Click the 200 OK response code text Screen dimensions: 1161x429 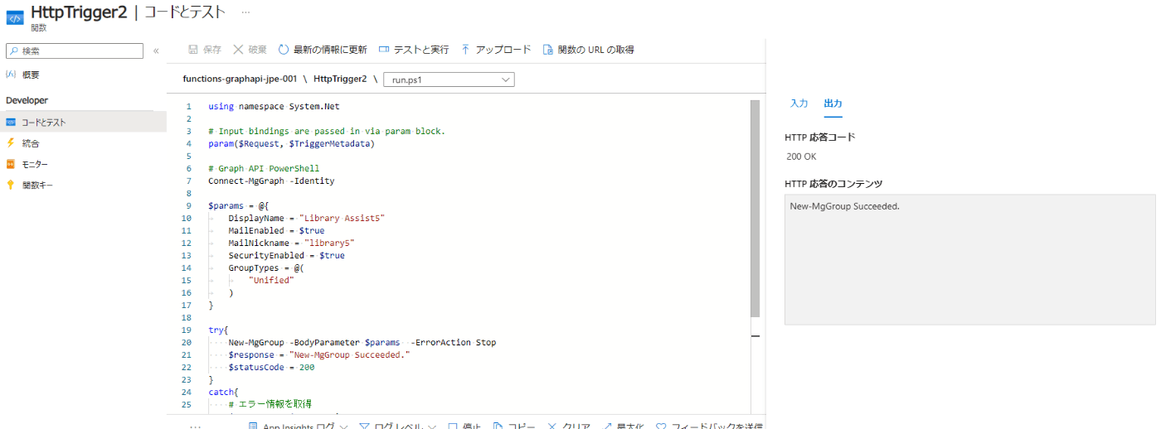coord(802,157)
